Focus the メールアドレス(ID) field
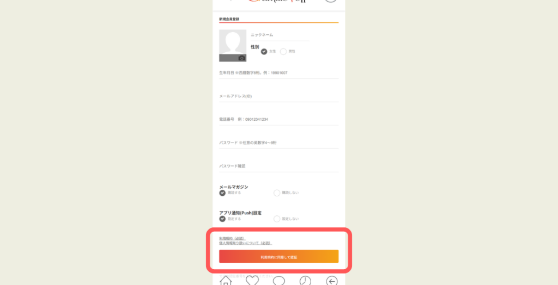This screenshot has height=285, width=558. pyautogui.click(x=278, y=96)
